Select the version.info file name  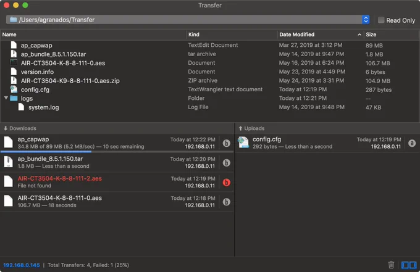(37, 72)
